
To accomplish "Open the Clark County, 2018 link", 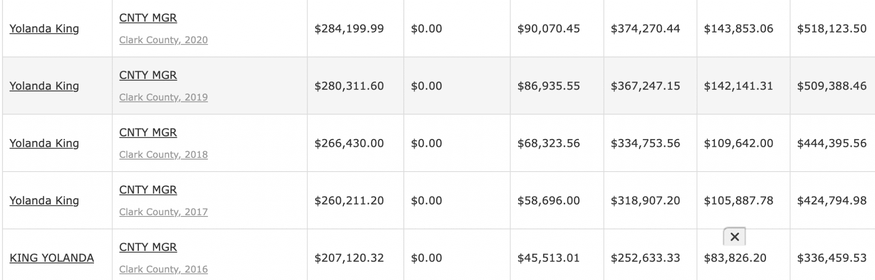I will point(163,155).
